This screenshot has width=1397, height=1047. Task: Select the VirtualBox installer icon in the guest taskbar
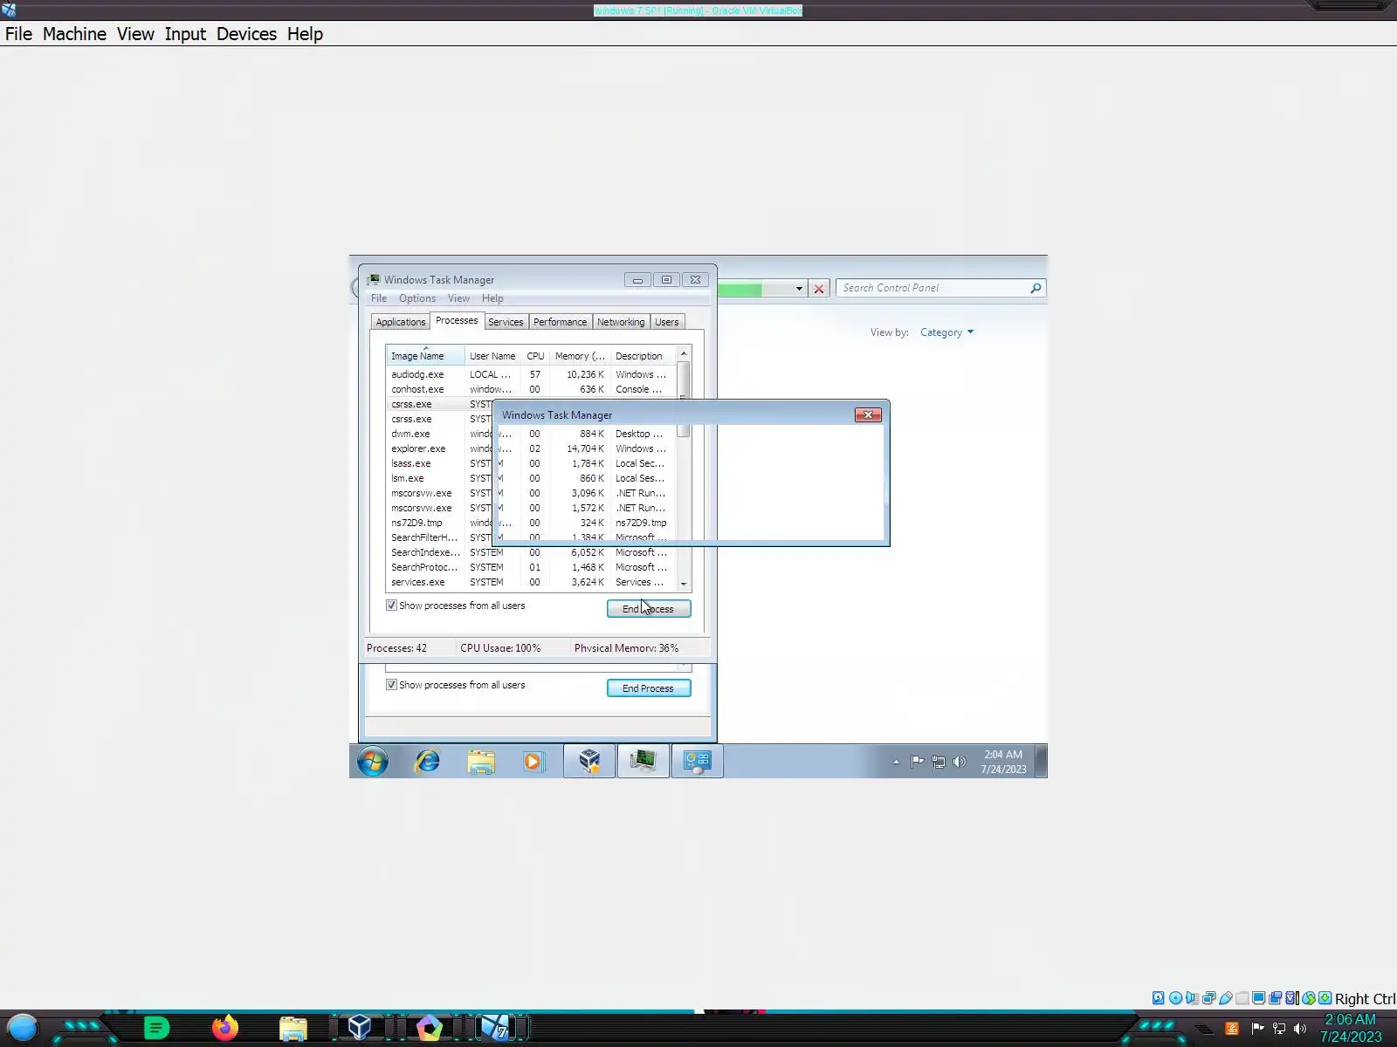pyautogui.click(x=589, y=762)
